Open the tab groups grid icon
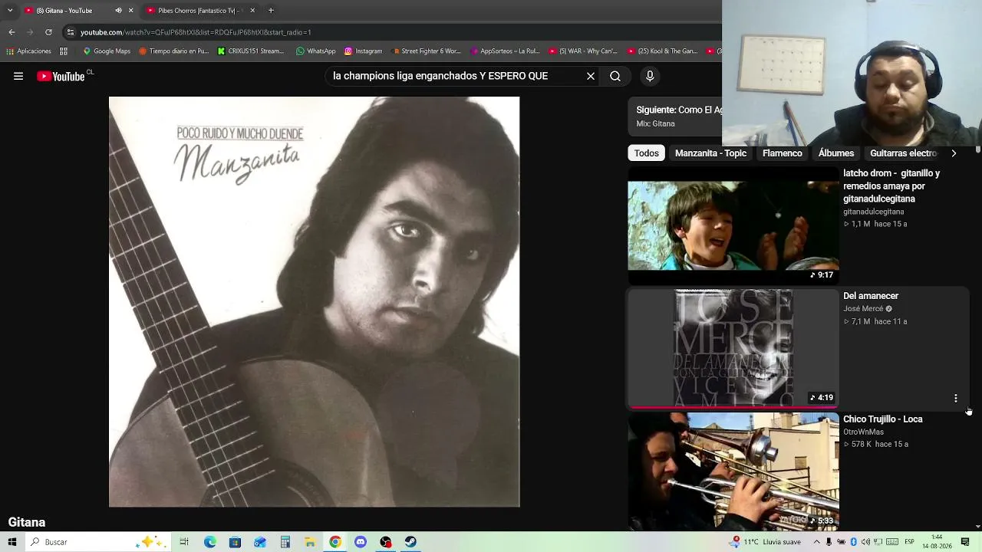The height and width of the screenshot is (552, 982). point(64,51)
